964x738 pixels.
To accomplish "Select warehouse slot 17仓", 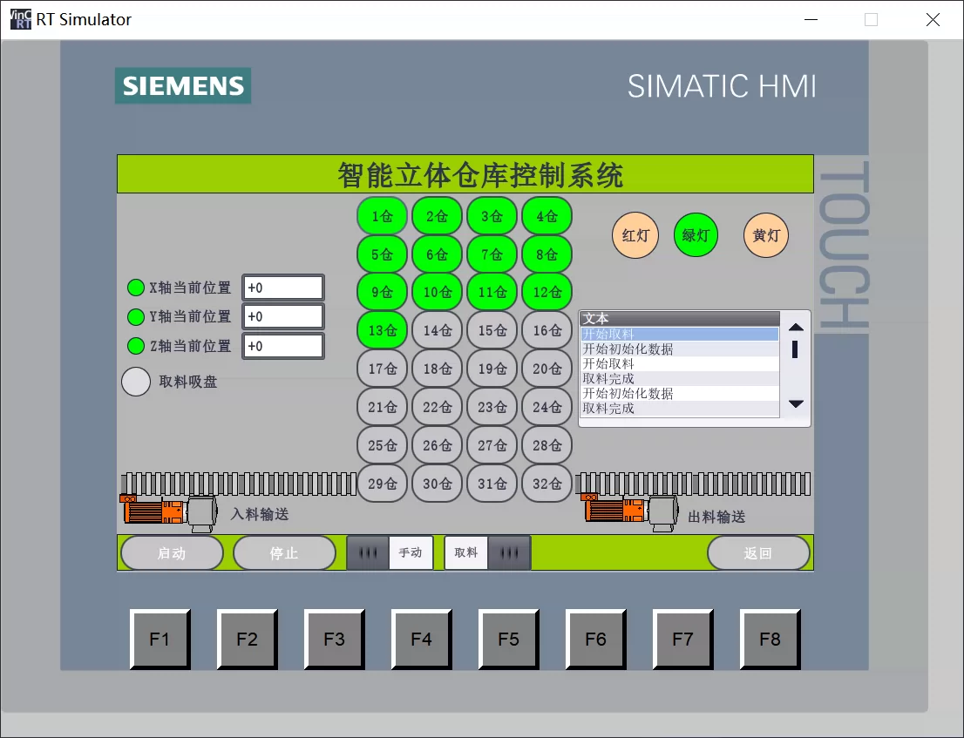I will point(382,369).
